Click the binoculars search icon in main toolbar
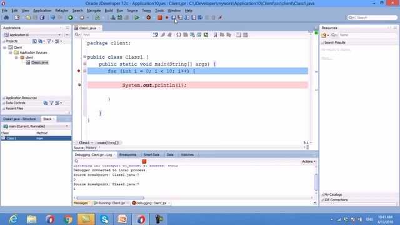Image resolution: width=400 pixels, height=225 pixels. [x=6, y=17]
